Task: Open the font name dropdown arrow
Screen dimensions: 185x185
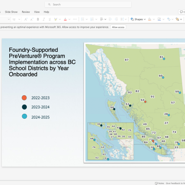Action: (9, 19)
